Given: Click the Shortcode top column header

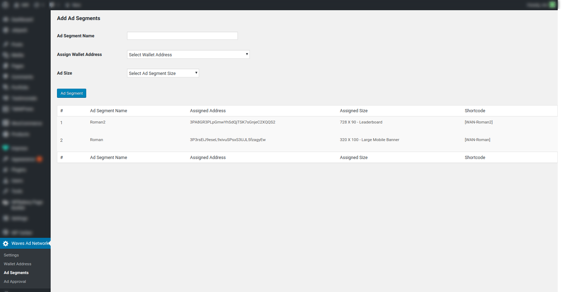Looking at the screenshot, I should [475, 111].
